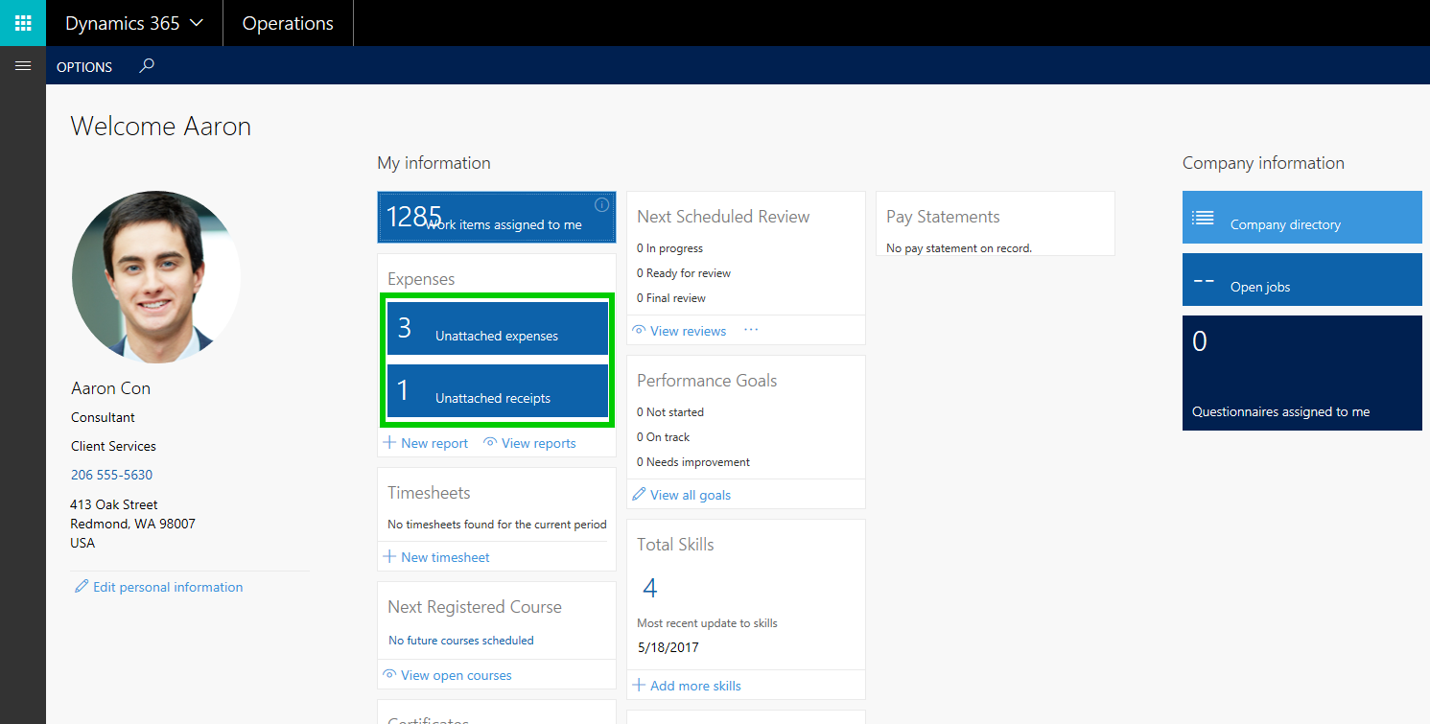The height and width of the screenshot is (724, 1430).
Task: Click the search magnifier icon
Action: tap(147, 66)
